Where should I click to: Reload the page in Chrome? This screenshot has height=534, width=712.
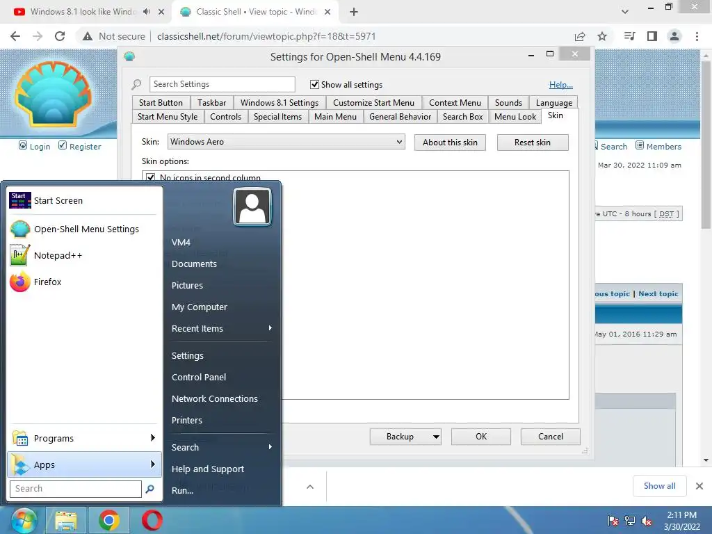[60, 36]
